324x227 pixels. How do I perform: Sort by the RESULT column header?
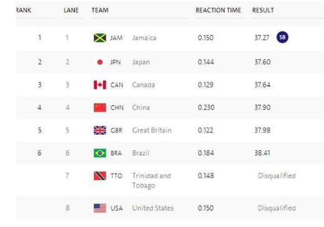click(x=263, y=10)
